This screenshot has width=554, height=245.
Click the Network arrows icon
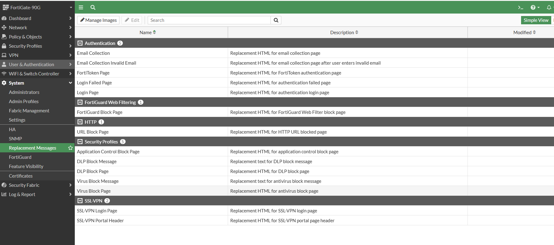[4, 27]
